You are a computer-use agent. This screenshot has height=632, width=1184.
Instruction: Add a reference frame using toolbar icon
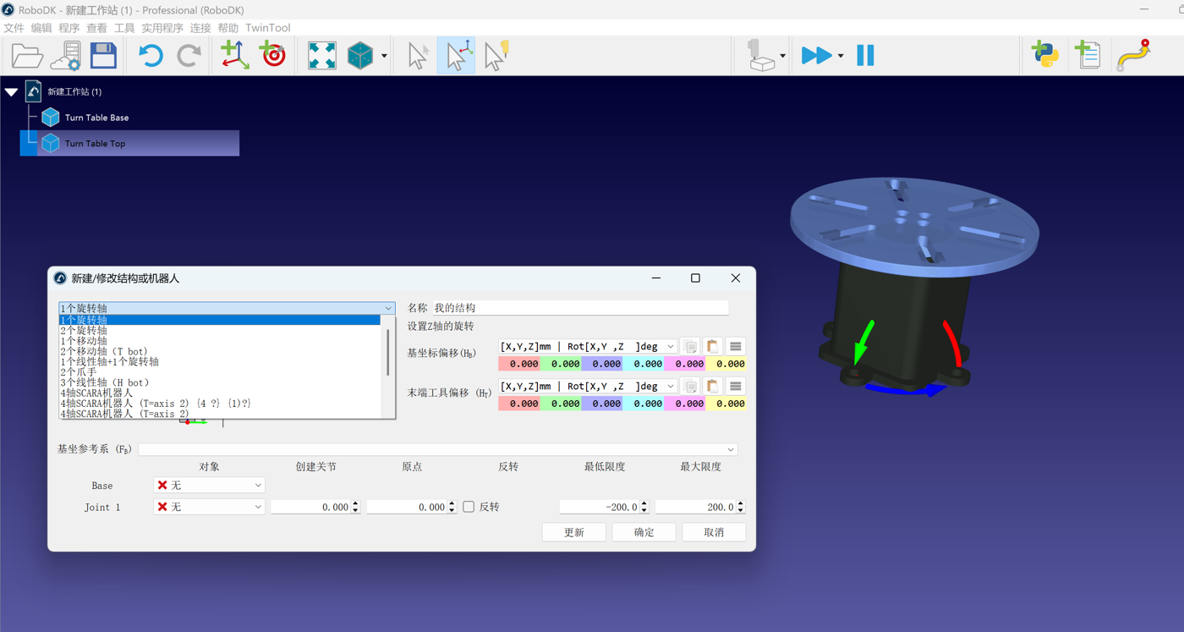pyautogui.click(x=234, y=56)
